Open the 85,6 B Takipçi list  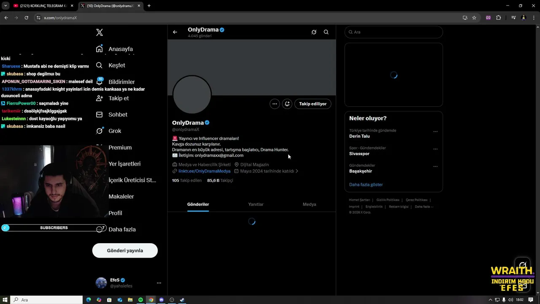coord(220,180)
